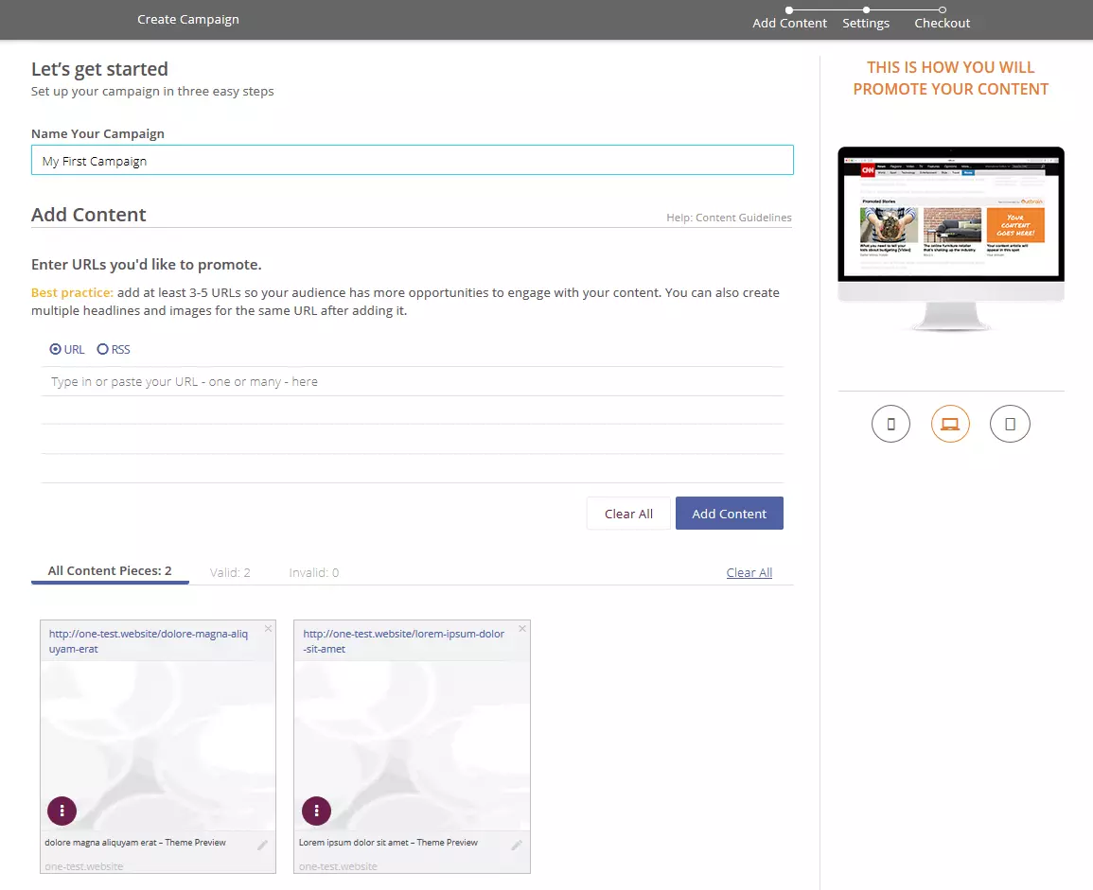Select the mobile phone preview icon
The image size is (1093, 890).
pyautogui.click(x=890, y=424)
